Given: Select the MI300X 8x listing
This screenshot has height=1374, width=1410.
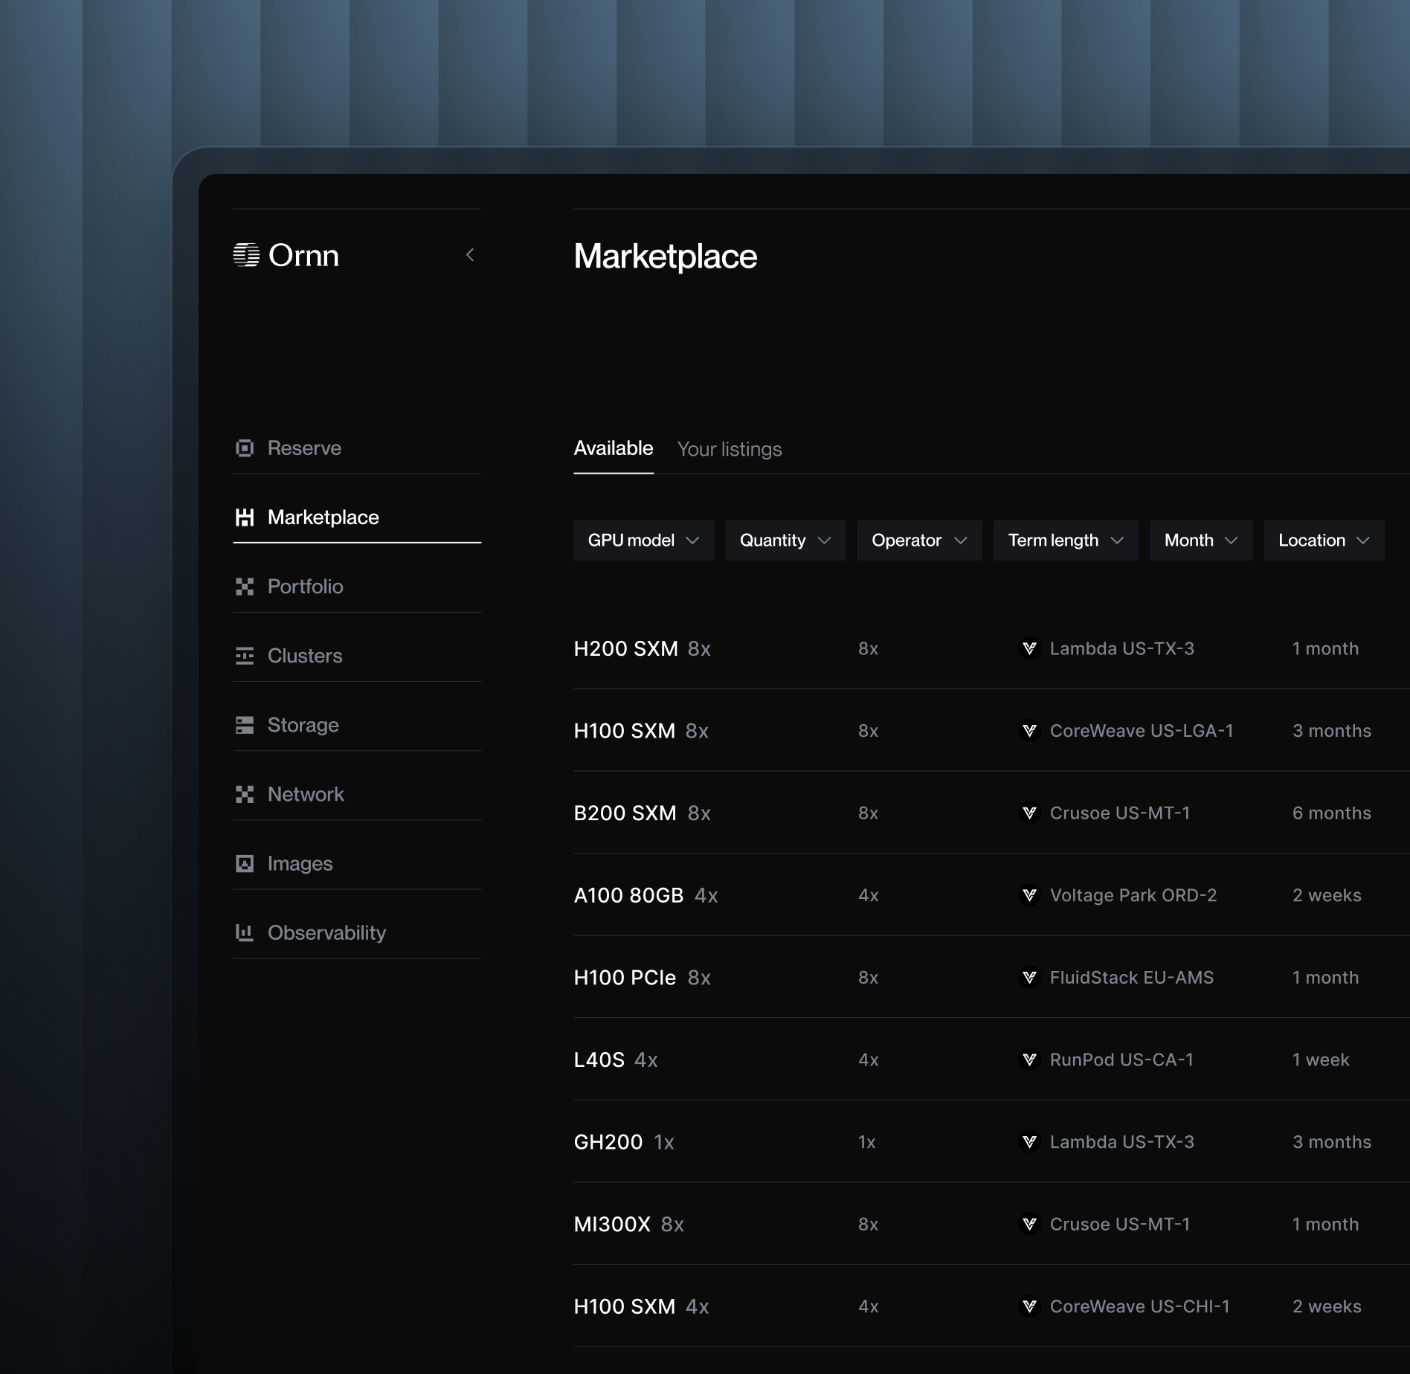Looking at the screenshot, I should click(x=629, y=1224).
